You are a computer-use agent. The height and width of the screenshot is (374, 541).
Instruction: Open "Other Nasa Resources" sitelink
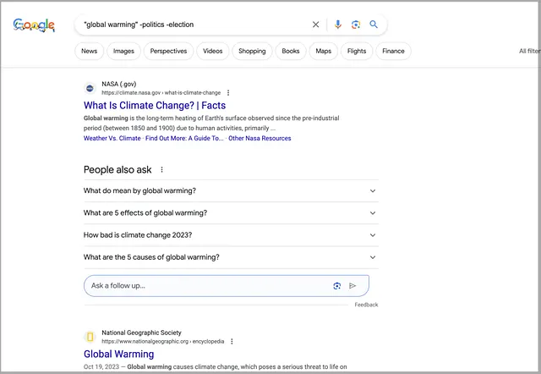pyautogui.click(x=260, y=138)
